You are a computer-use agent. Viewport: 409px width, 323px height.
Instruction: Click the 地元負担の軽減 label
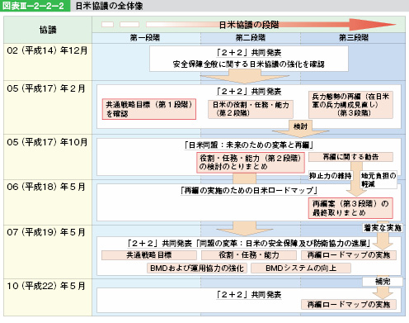(x=378, y=180)
